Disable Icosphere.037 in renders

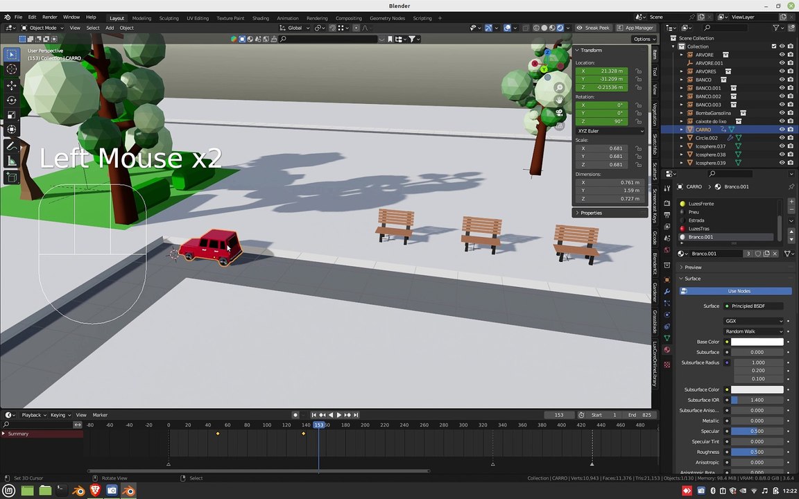pyautogui.click(x=791, y=146)
